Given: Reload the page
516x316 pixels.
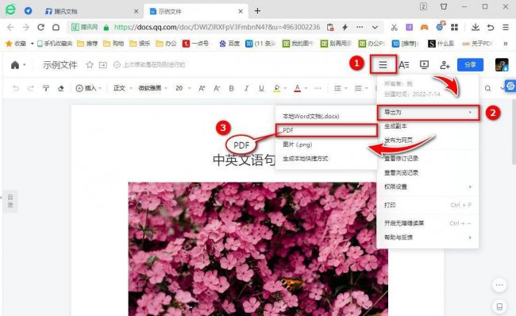Looking at the screenshot, I should [x=40, y=27].
